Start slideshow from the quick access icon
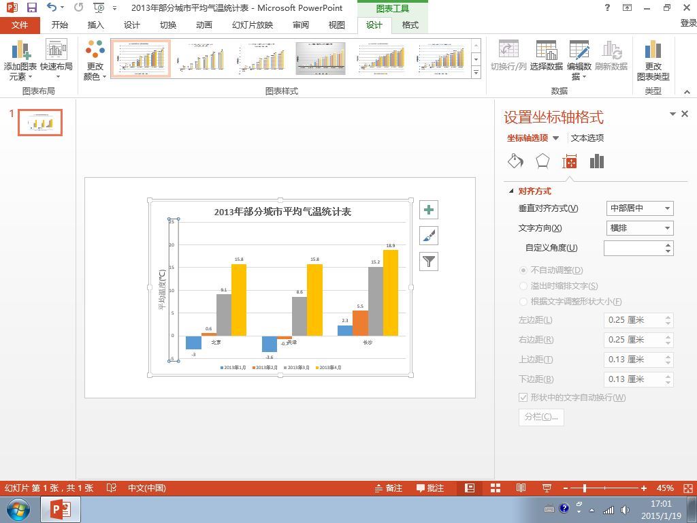The image size is (697, 523). [99, 7]
